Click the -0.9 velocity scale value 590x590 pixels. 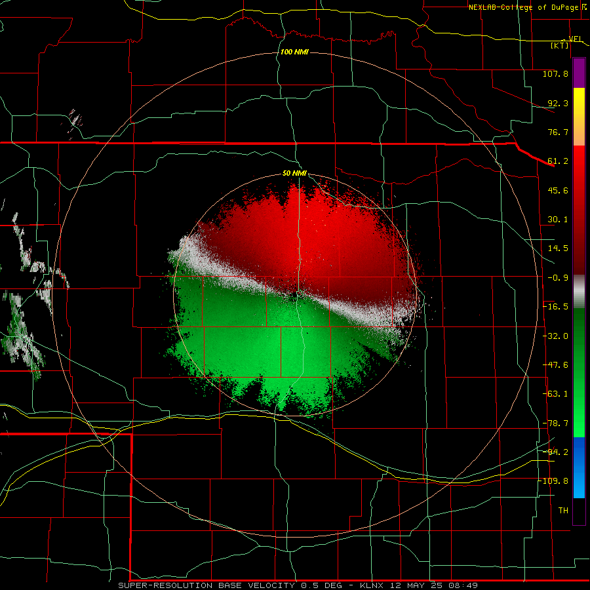[x=558, y=278]
